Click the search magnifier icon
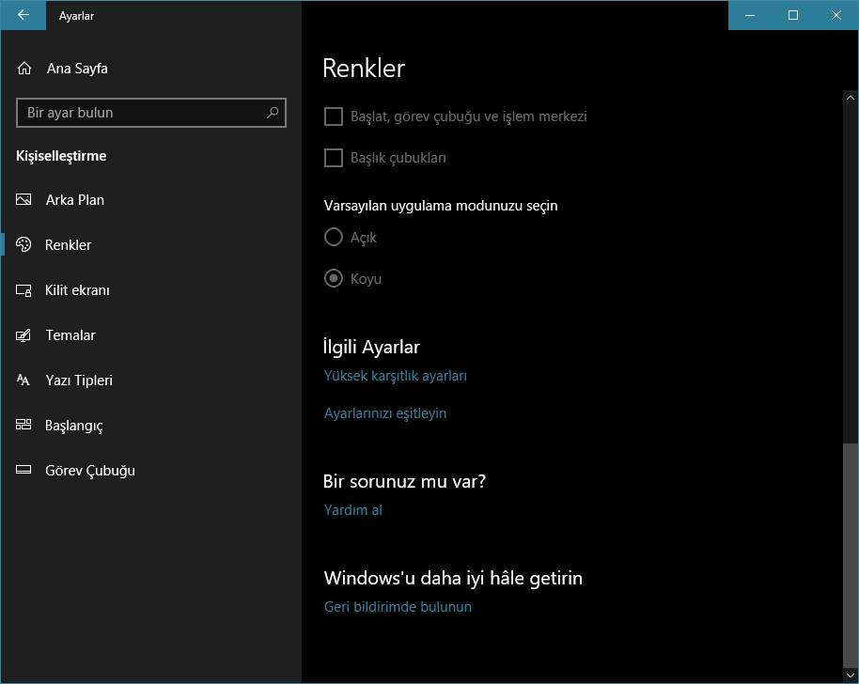The height and width of the screenshot is (684, 859). 273,113
